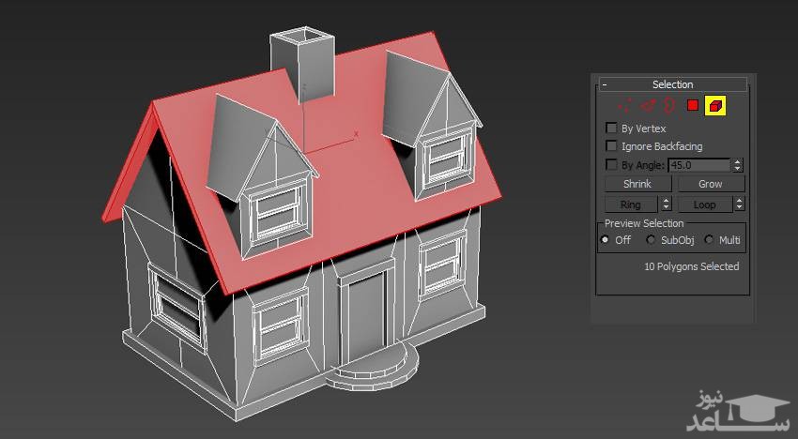The image size is (798, 439).
Task: Click the Ring selection button
Action: point(630,204)
